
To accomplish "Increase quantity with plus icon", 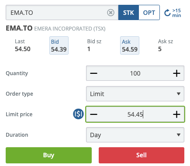I will click(x=176, y=73).
